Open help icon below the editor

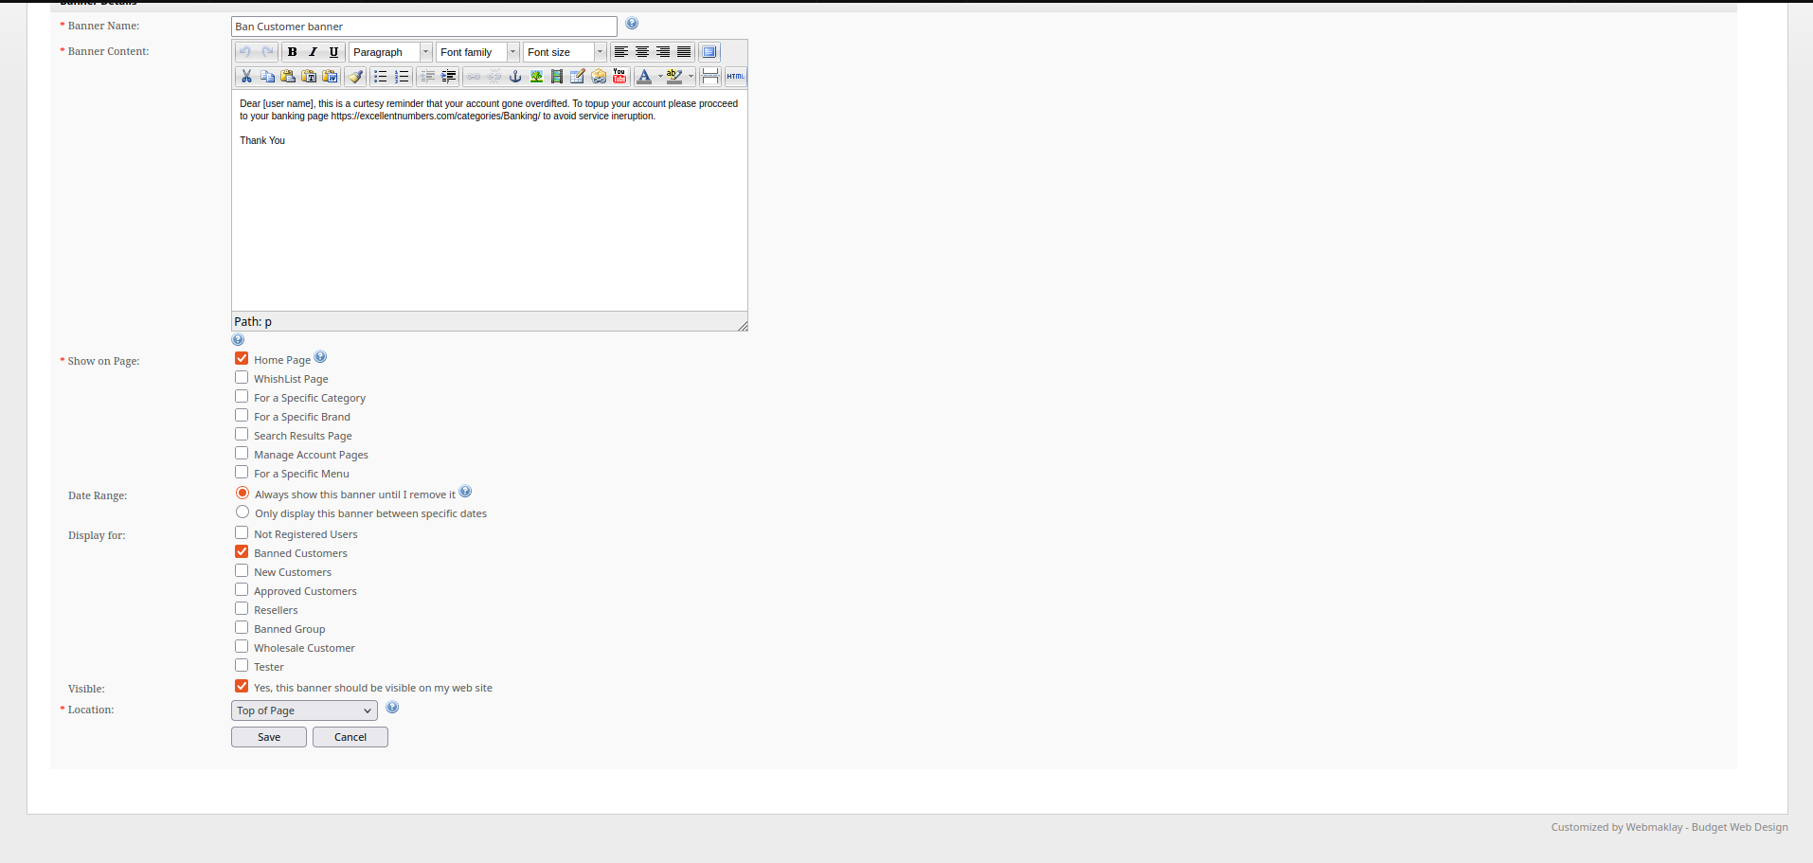coord(238,340)
